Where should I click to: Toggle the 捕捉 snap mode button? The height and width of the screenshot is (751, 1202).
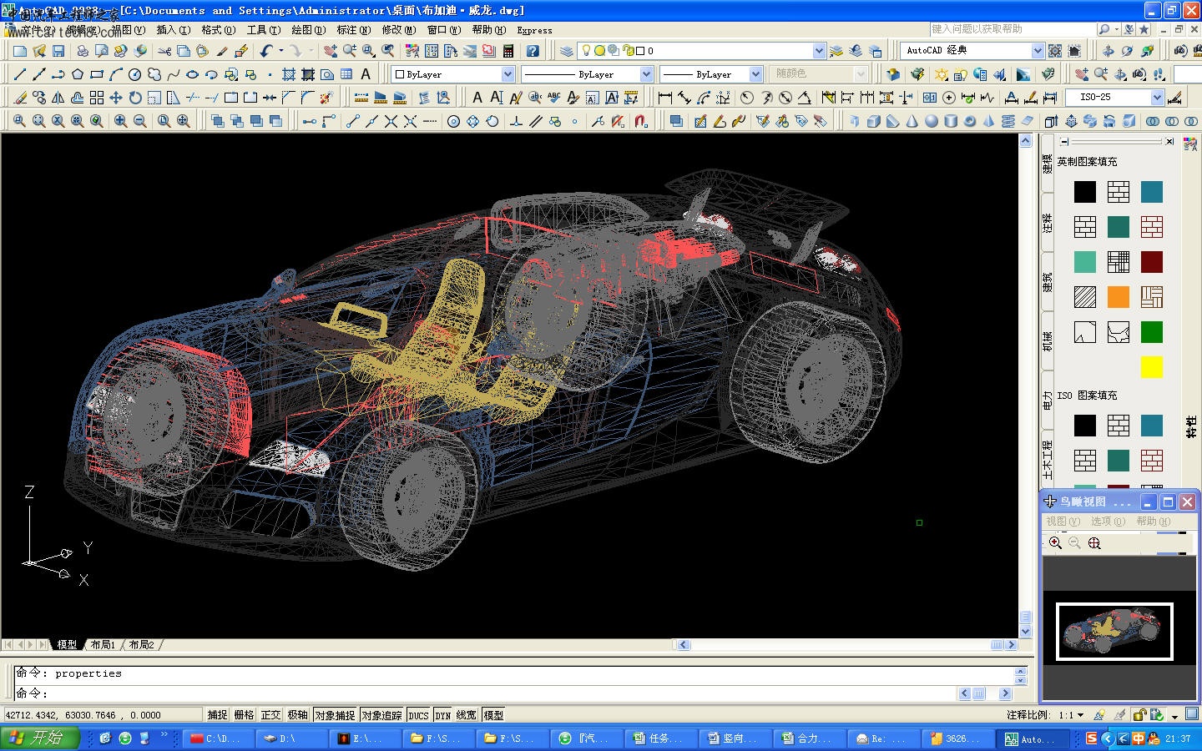(217, 715)
